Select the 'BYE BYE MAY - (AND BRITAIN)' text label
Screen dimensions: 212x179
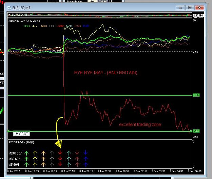105,72
